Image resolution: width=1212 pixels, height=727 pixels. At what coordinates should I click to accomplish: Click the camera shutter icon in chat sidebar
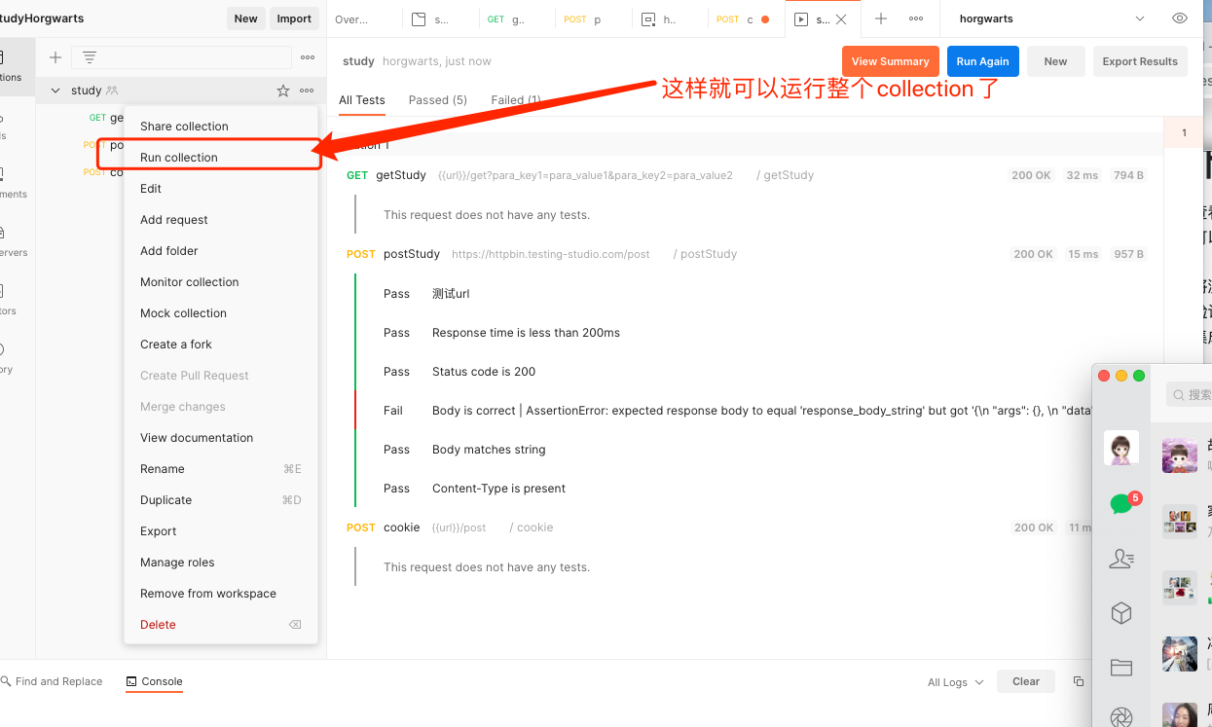pyautogui.click(x=1121, y=717)
